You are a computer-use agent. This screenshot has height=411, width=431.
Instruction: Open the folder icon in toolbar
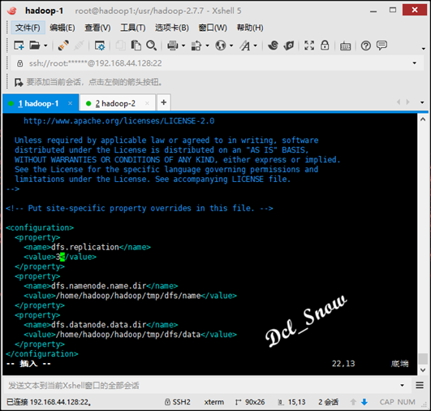coord(35,45)
